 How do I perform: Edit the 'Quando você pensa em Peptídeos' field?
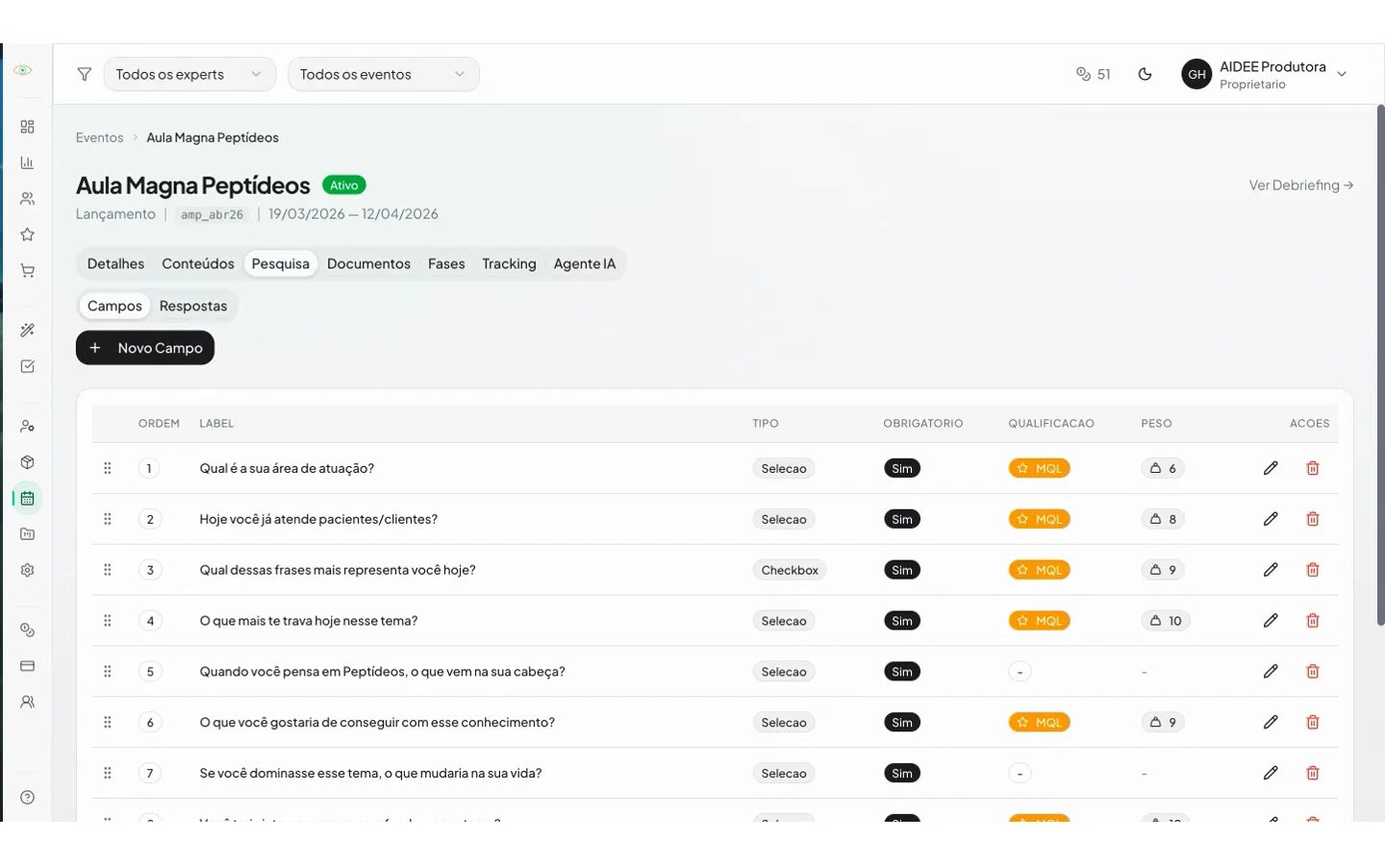(1271, 672)
